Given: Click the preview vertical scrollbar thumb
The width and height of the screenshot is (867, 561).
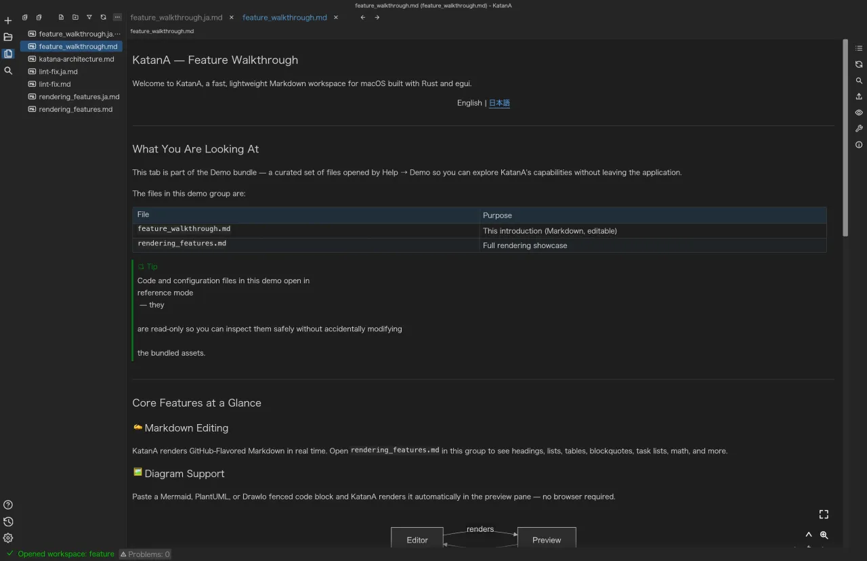Looking at the screenshot, I should [845, 138].
